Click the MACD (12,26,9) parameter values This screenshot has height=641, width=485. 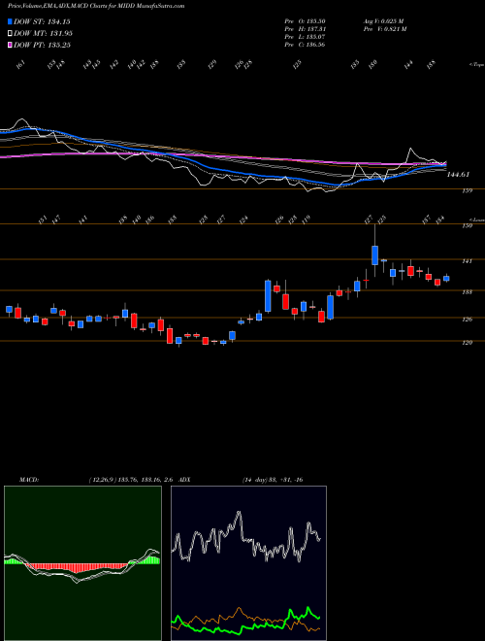pyautogui.click(x=132, y=480)
